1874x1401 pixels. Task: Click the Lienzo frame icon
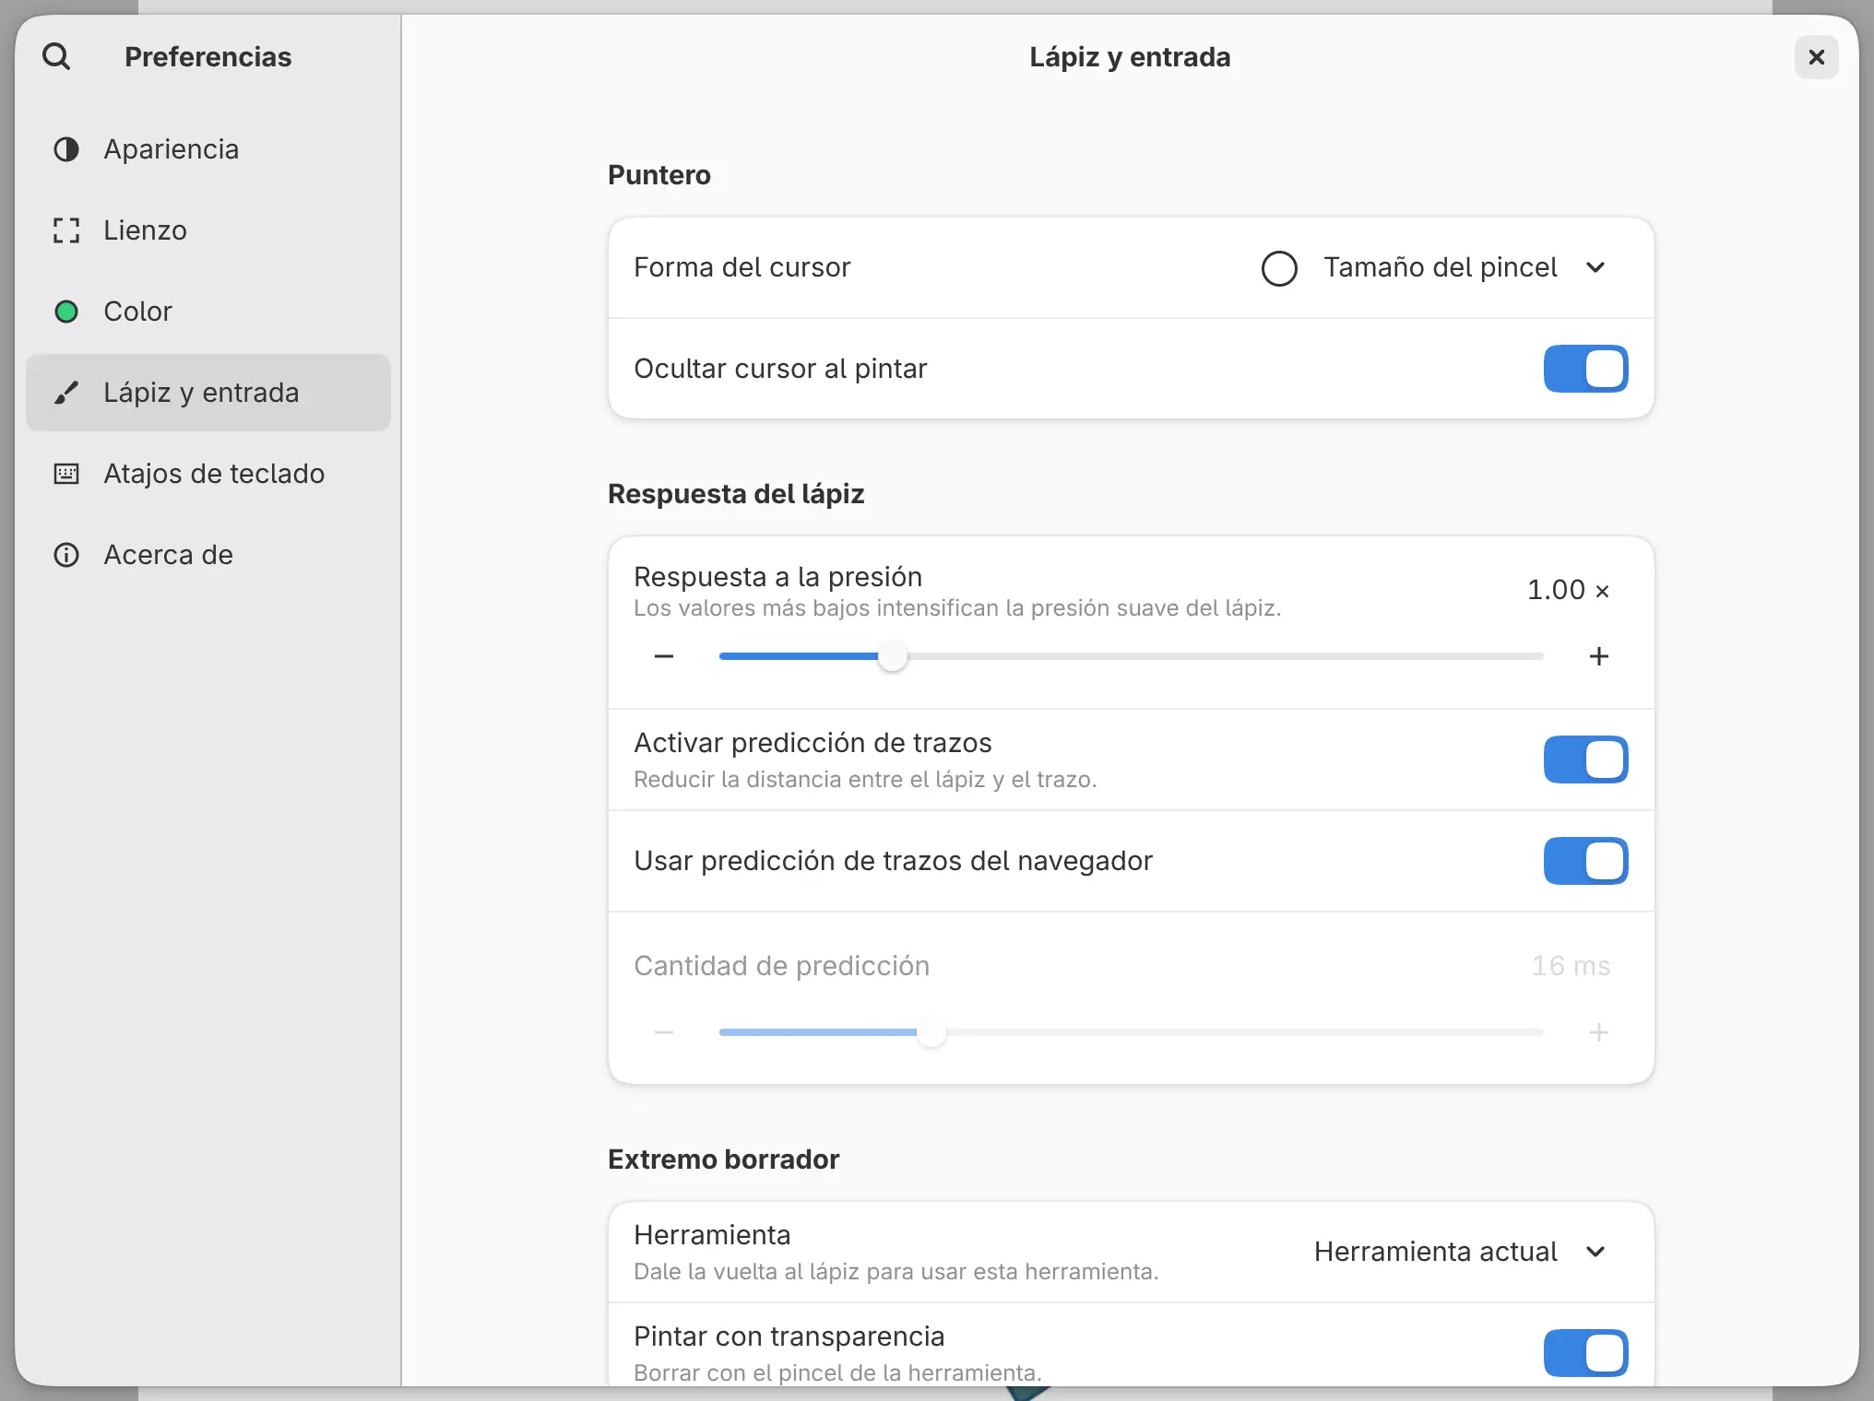[x=66, y=230]
